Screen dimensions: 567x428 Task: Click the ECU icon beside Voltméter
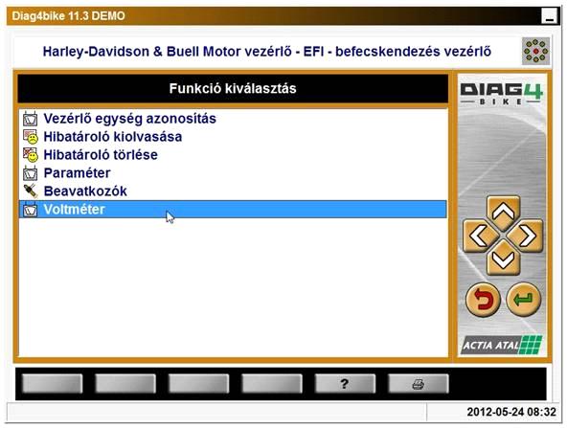(30, 210)
